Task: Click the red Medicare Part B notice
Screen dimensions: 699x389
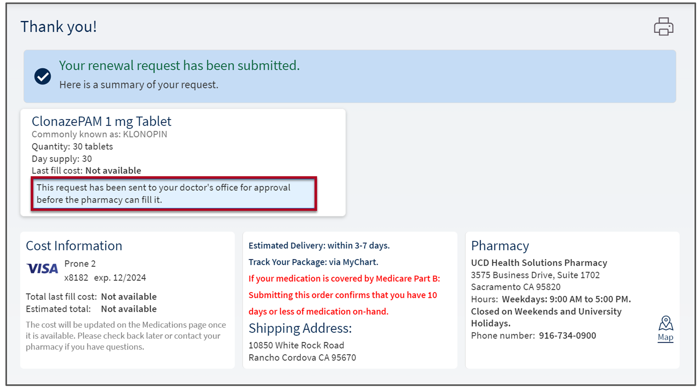Action: click(x=344, y=295)
